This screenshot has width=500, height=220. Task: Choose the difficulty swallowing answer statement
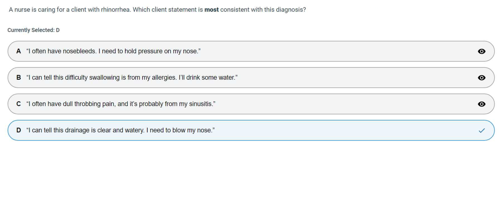click(x=132, y=77)
